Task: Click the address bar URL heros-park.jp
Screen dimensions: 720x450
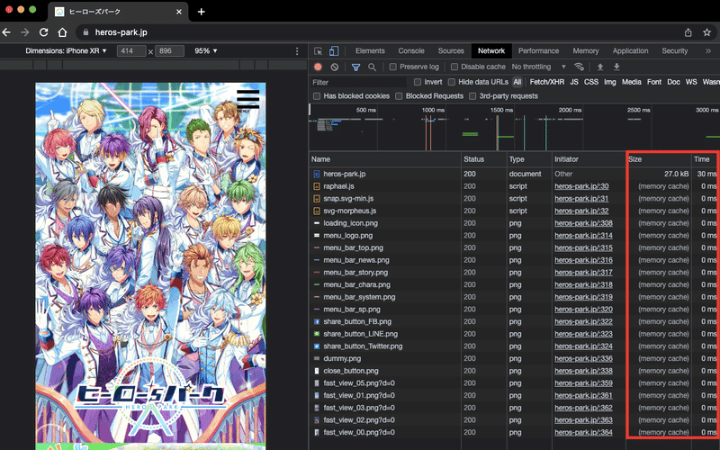Action: pos(121,32)
